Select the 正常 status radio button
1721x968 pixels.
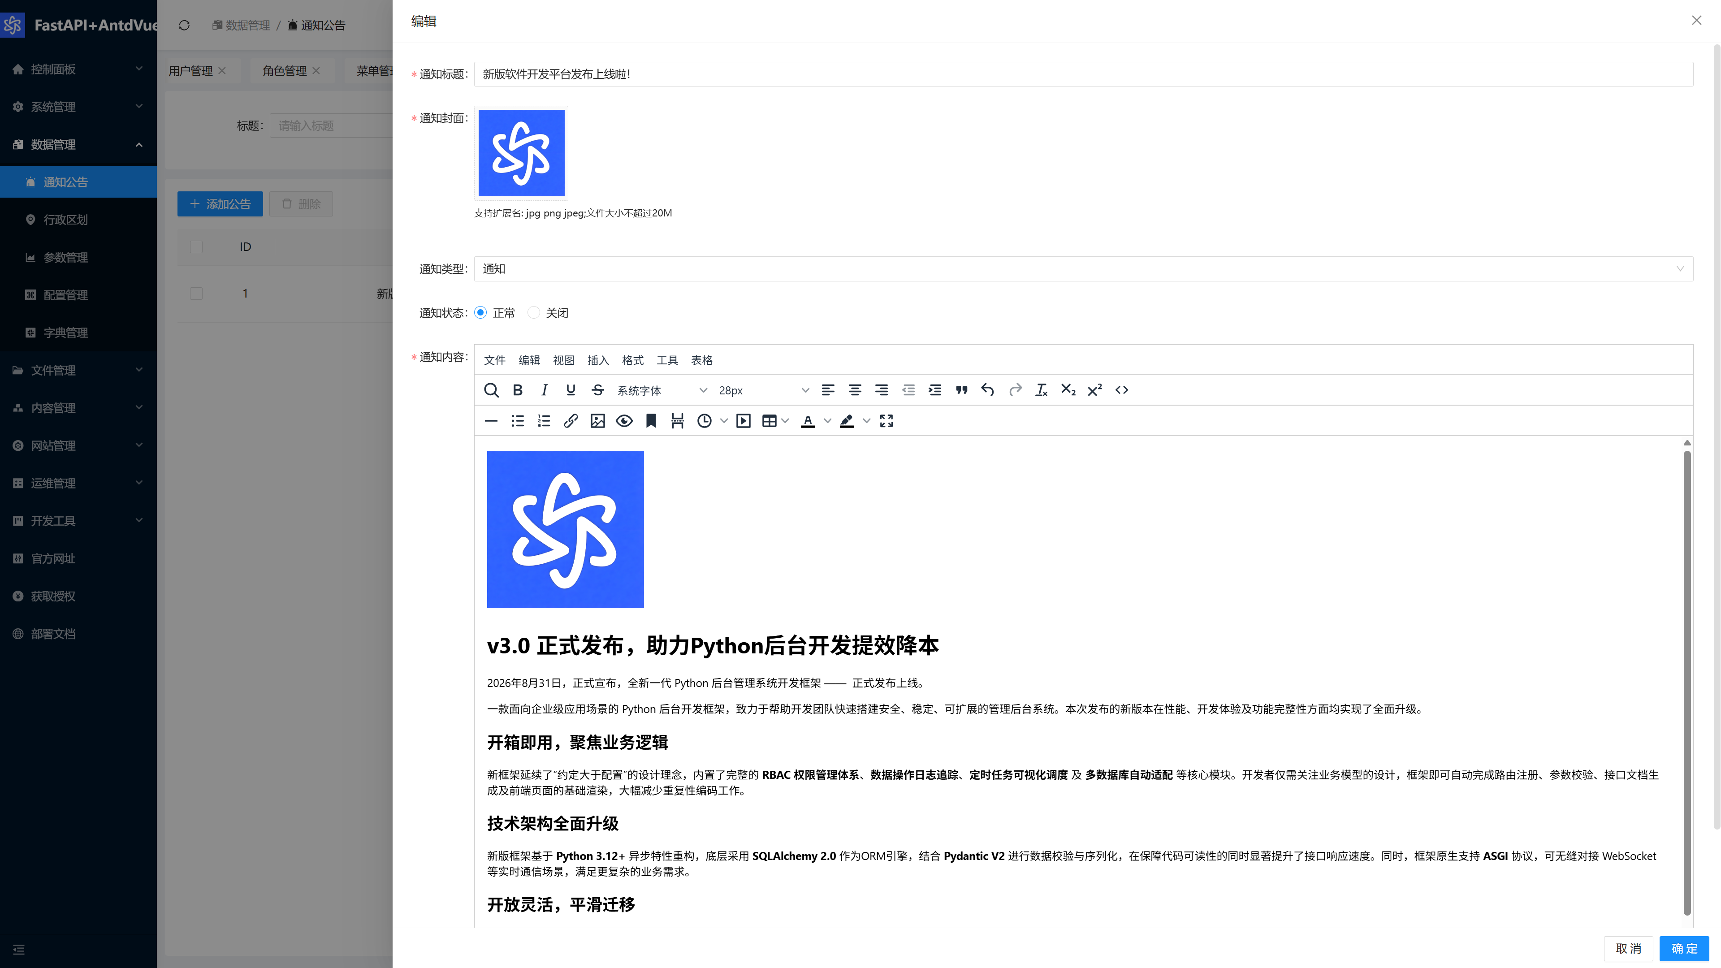coord(480,313)
